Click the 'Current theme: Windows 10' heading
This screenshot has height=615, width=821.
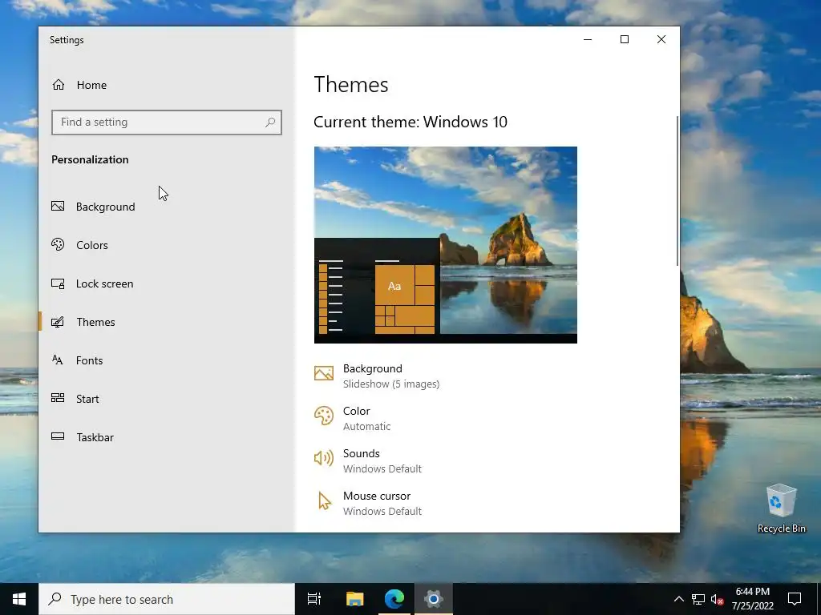(410, 122)
